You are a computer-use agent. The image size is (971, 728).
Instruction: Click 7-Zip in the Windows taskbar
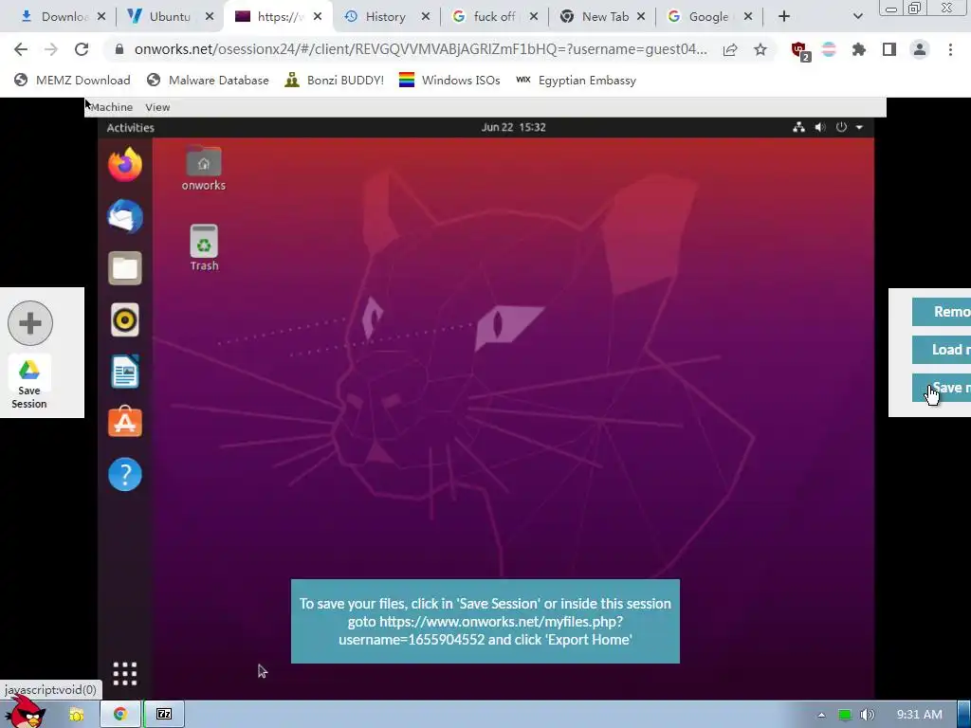[164, 715]
